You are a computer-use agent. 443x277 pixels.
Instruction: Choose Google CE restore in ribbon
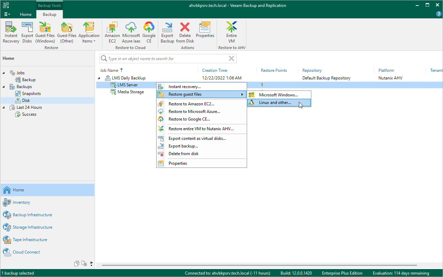(x=149, y=32)
